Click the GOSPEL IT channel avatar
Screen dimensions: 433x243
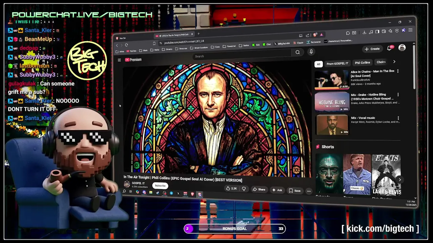coord(127,184)
